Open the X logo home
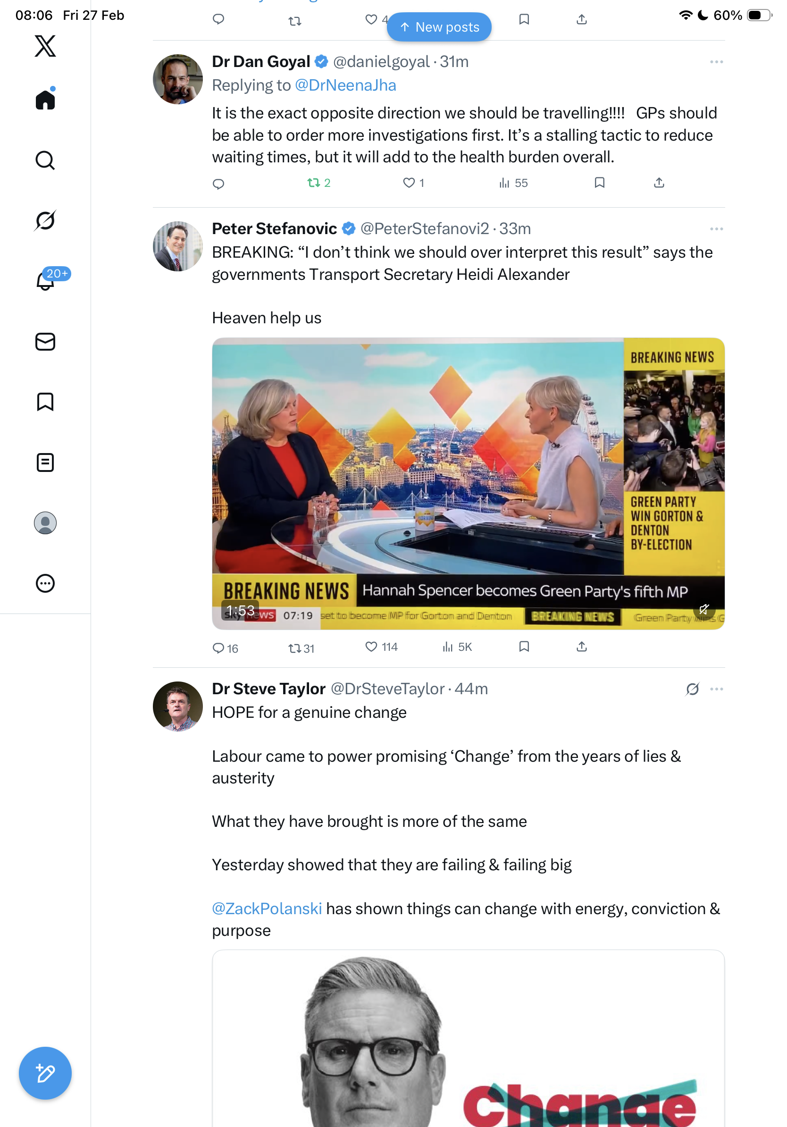787x1127 pixels. click(45, 46)
